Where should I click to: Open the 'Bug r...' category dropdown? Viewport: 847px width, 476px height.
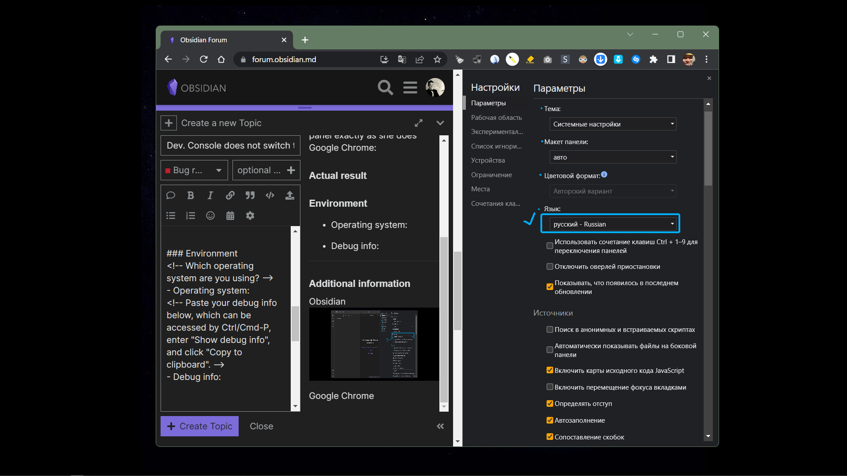point(194,170)
